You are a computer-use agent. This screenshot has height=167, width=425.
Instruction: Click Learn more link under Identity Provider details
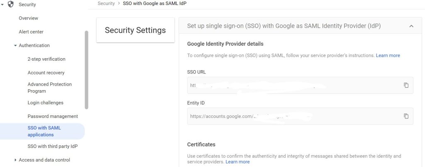click(x=388, y=55)
